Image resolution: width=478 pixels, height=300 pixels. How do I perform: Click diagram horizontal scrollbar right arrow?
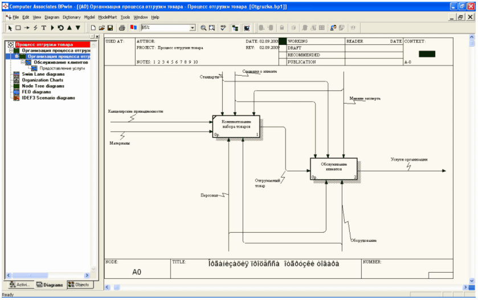(465, 287)
